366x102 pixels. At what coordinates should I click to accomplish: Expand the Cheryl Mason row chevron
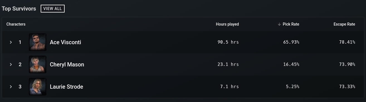point(11,64)
